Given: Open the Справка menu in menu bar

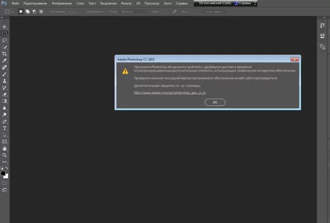Looking at the screenshot, I should 181,3.
